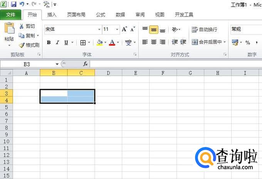Click the insert function fx icon
The width and height of the screenshot is (262, 179).
[85, 64]
